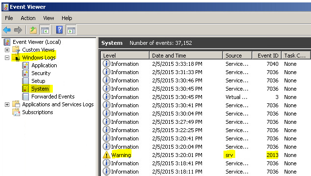The height and width of the screenshot is (176, 311).
Task: Click the Custom Views folder icon
Action: pyautogui.click(x=16, y=50)
